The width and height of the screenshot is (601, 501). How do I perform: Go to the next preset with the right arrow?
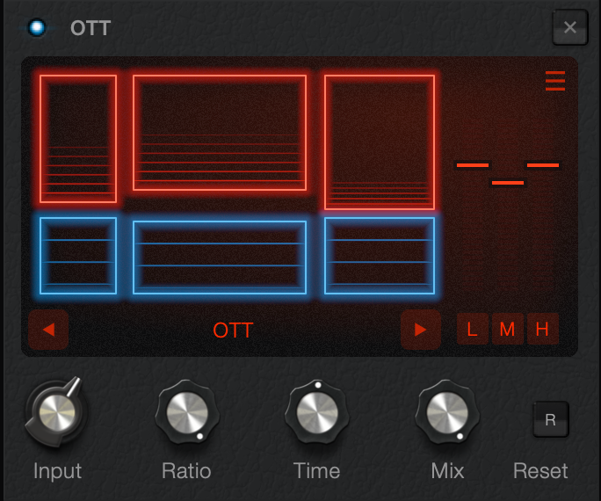click(421, 330)
